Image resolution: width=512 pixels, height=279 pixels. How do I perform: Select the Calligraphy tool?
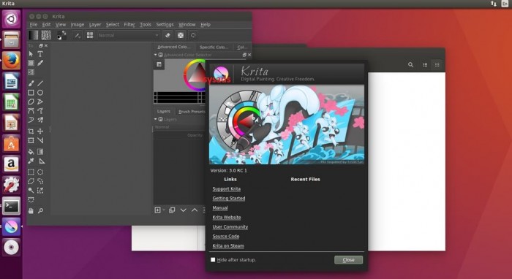(40, 63)
